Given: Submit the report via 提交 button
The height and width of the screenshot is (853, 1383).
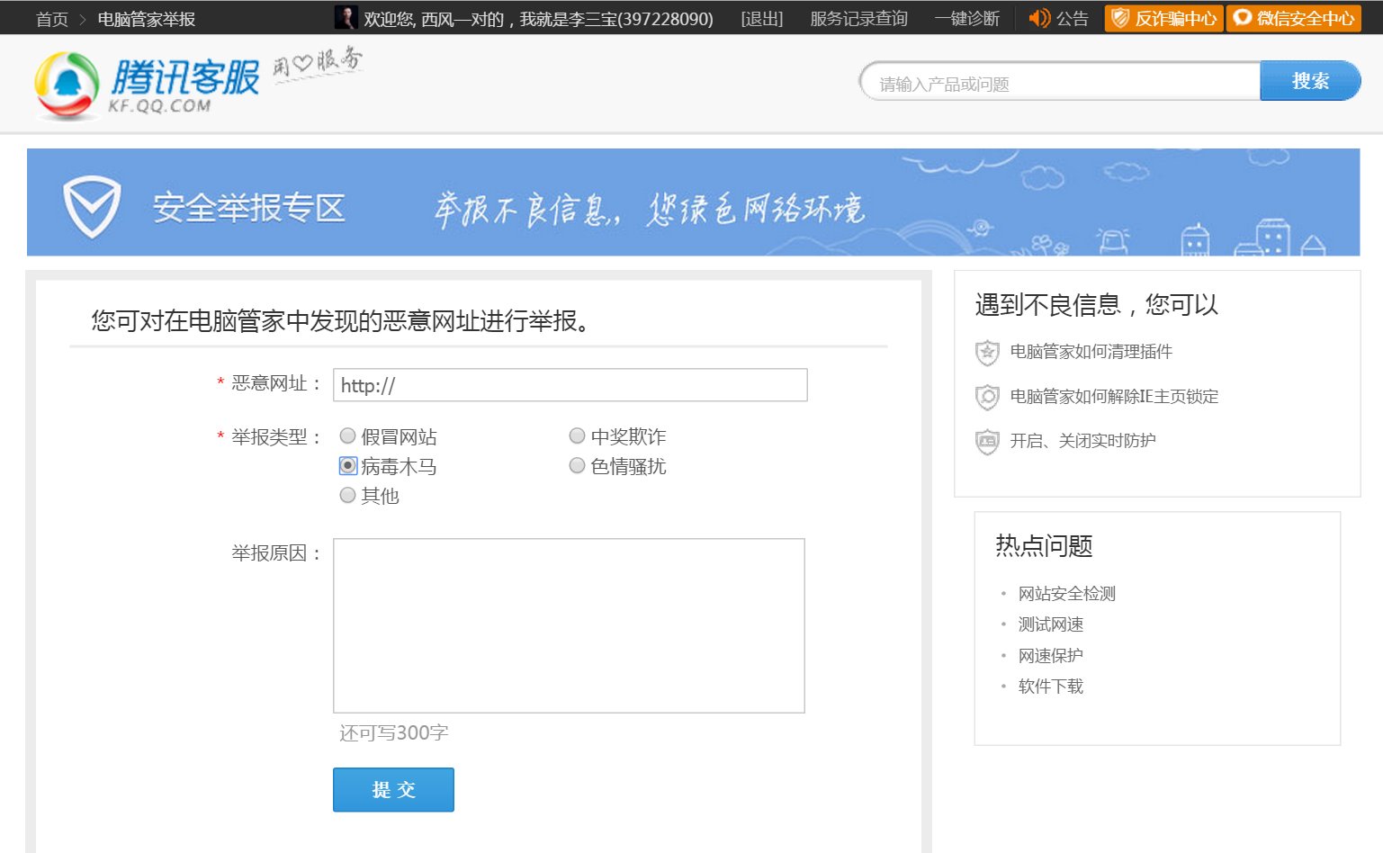Looking at the screenshot, I should (x=393, y=789).
